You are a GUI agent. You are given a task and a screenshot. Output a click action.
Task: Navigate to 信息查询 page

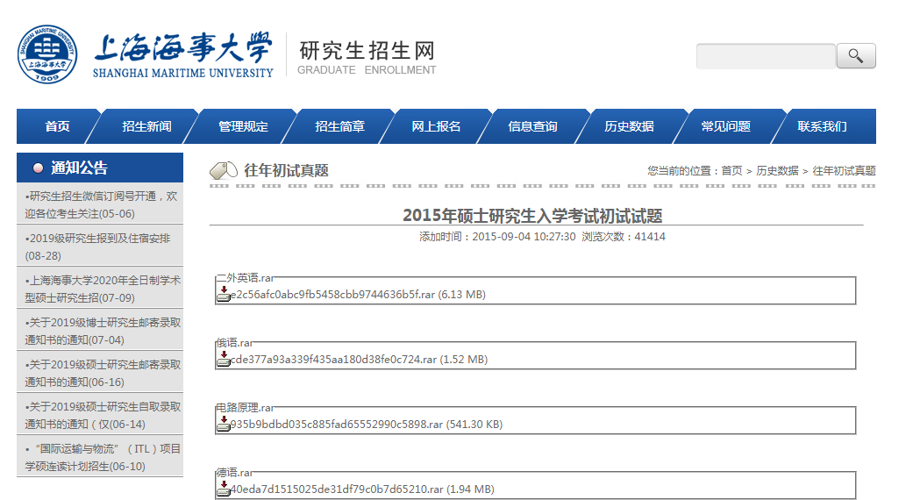[532, 126]
